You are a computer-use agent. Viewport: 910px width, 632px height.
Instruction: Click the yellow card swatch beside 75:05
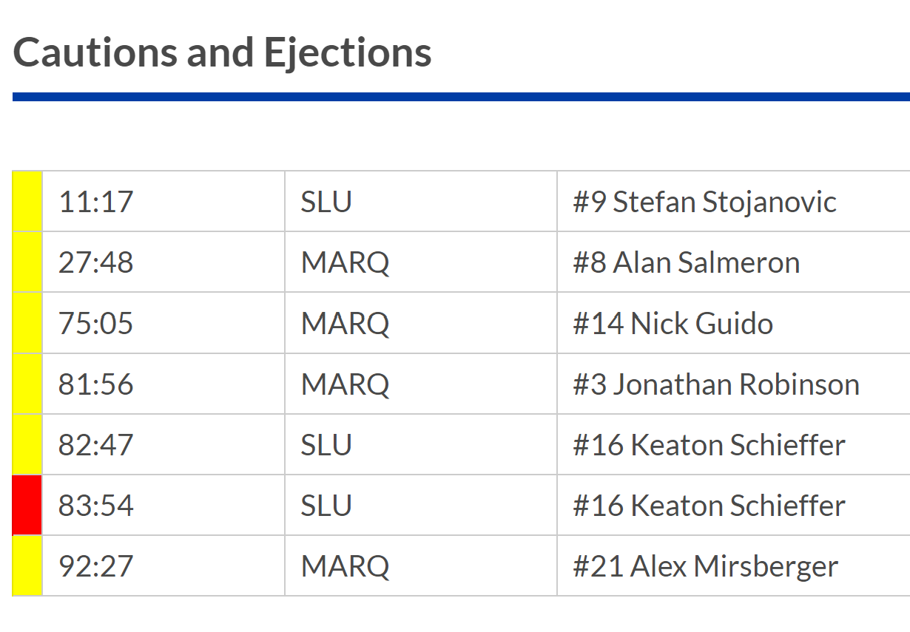tap(27, 323)
